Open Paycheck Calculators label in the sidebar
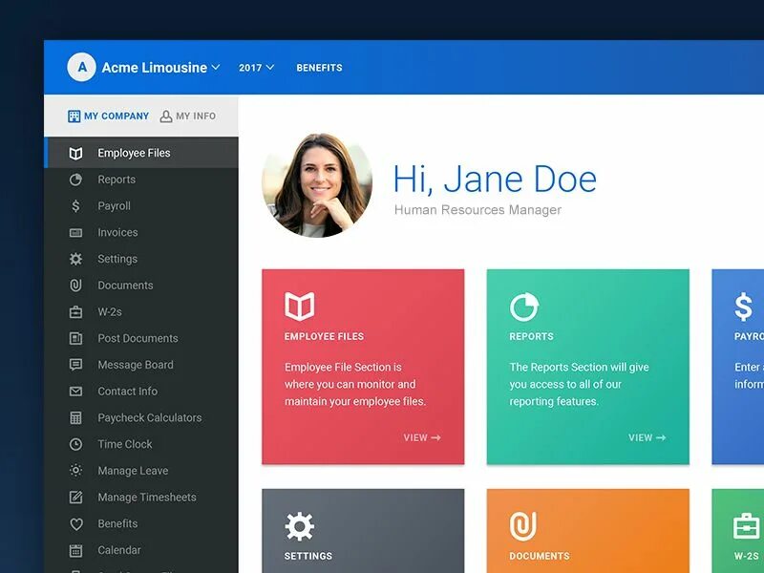Image resolution: width=764 pixels, height=573 pixels. 150,418
